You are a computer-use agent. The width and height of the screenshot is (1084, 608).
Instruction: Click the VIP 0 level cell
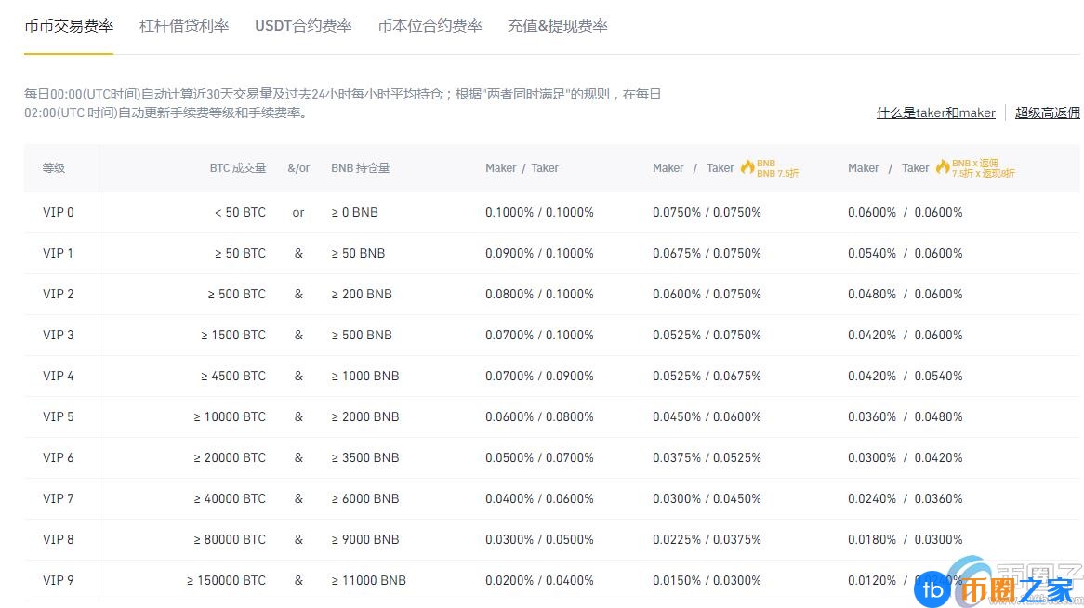(x=58, y=212)
